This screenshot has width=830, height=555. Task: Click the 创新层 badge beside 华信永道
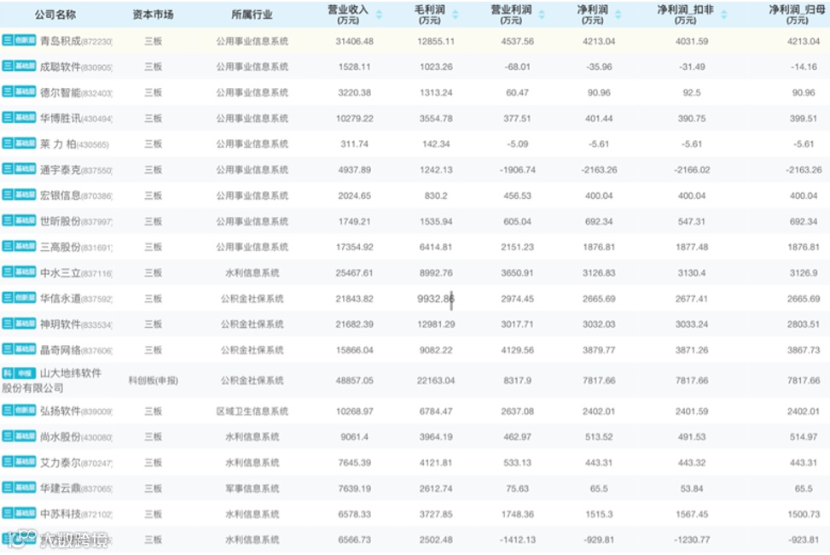click(25, 297)
